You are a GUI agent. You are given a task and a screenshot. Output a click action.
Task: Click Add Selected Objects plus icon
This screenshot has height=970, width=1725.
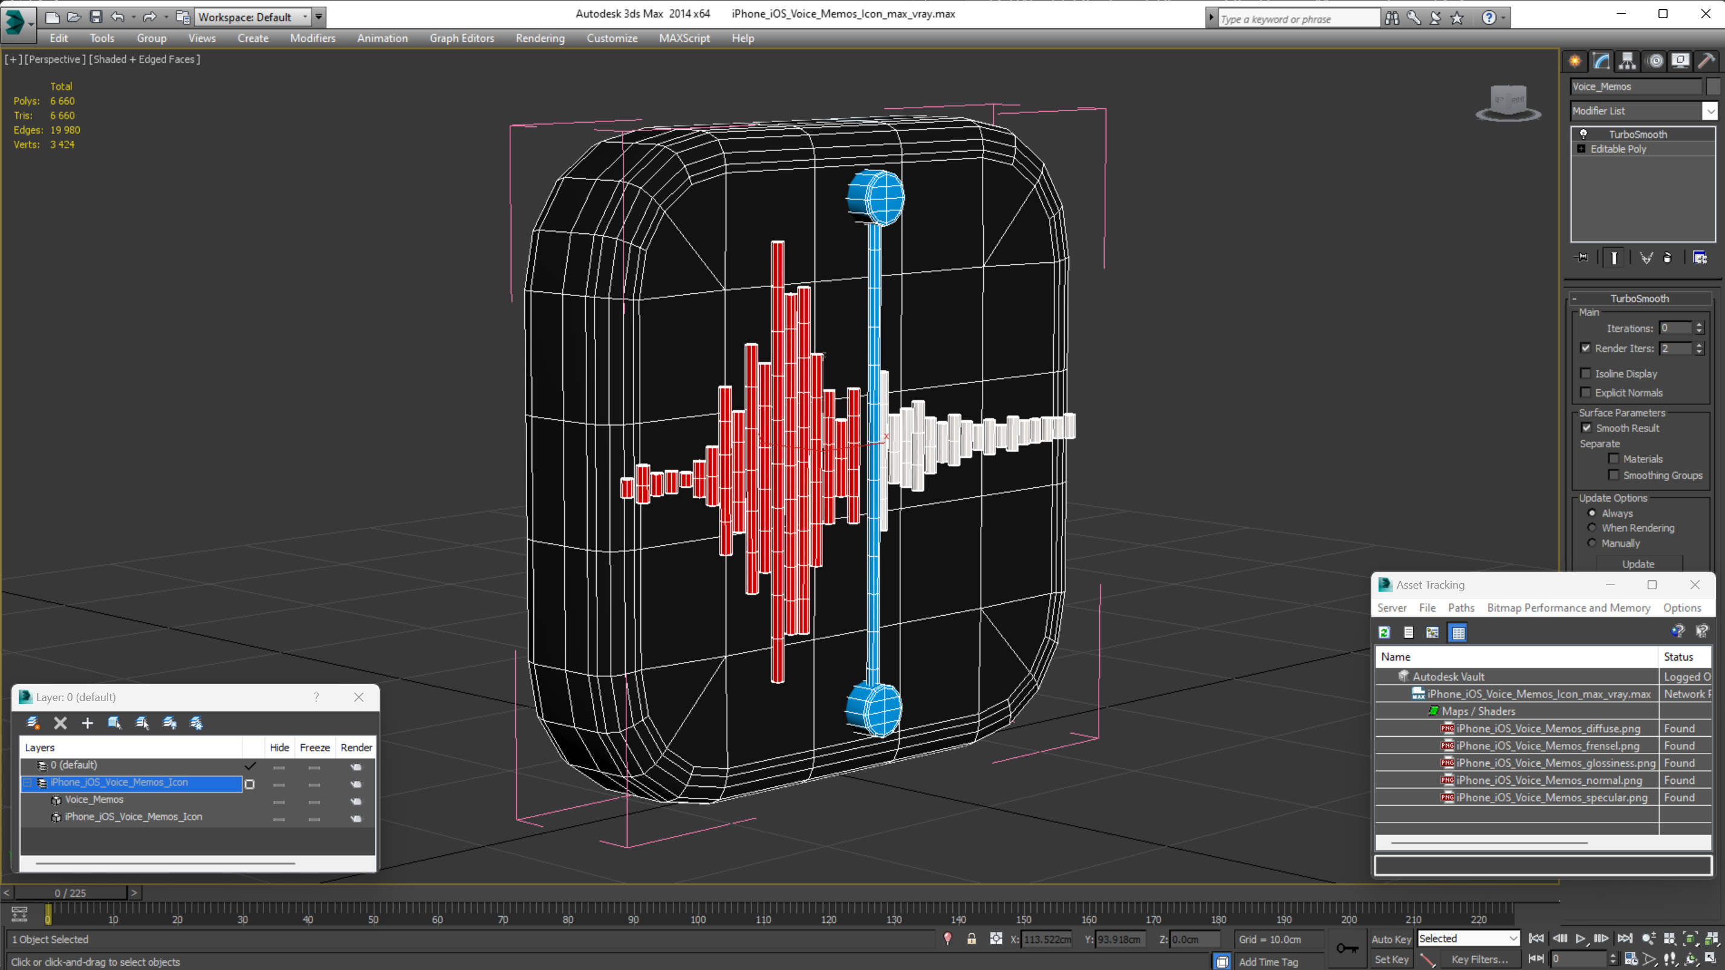pyautogui.click(x=87, y=723)
